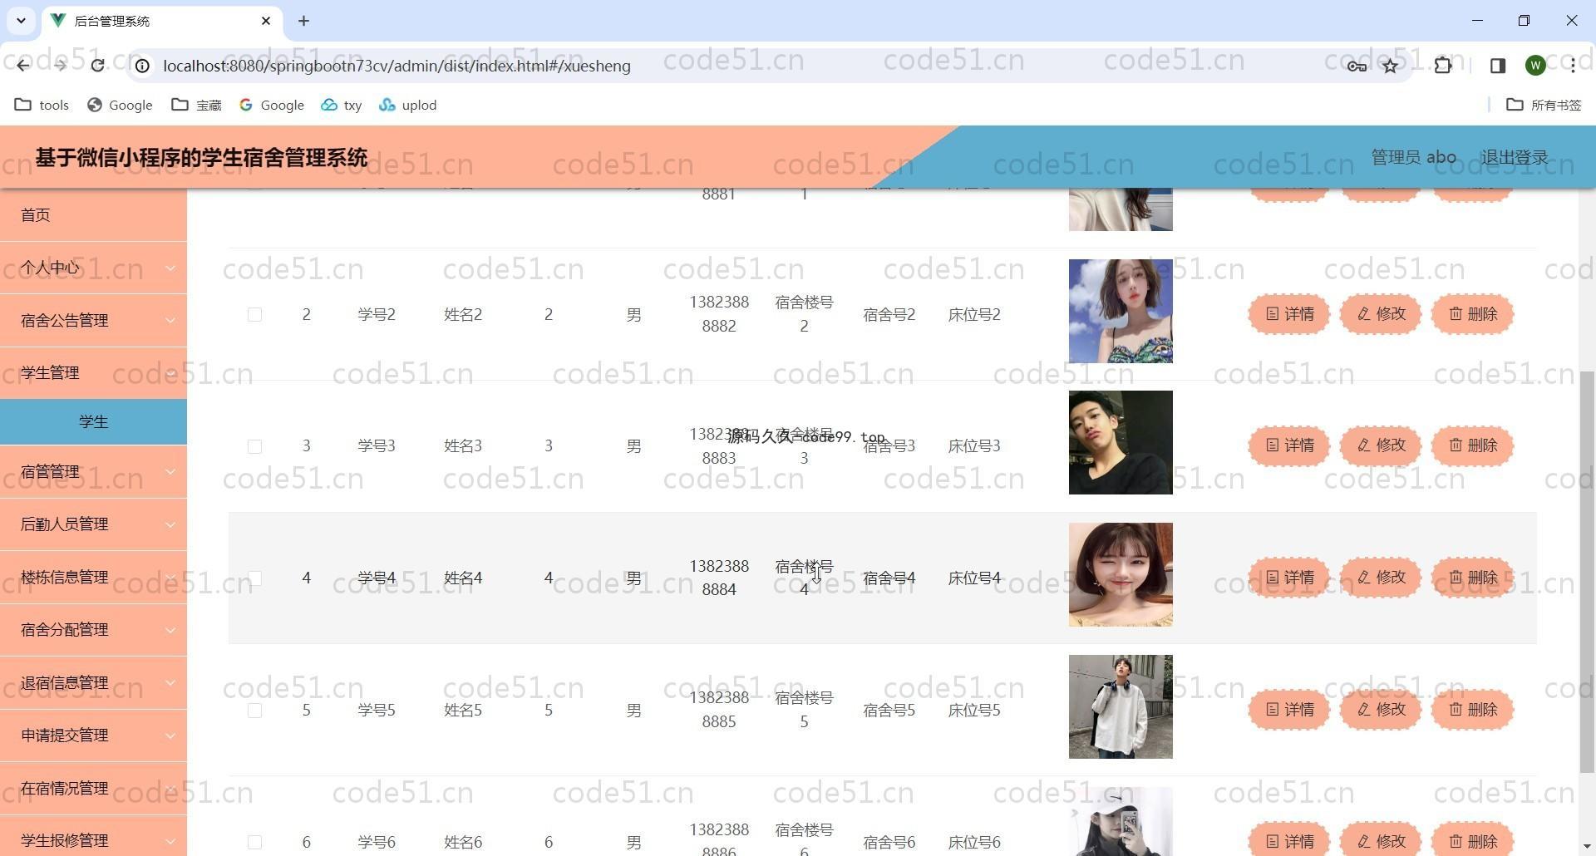The width and height of the screenshot is (1596, 856).
Task: Open Chrome three-dot menu
Action: [x=1573, y=66]
